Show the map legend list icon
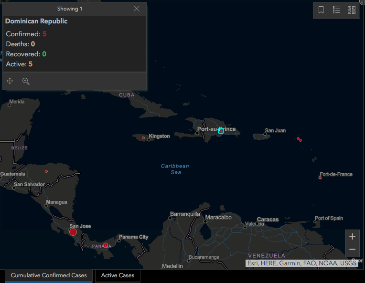 click(x=336, y=10)
